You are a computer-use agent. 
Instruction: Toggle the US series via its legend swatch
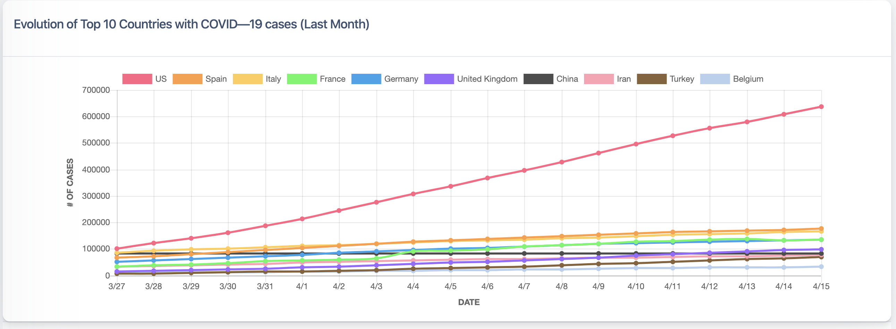(137, 79)
